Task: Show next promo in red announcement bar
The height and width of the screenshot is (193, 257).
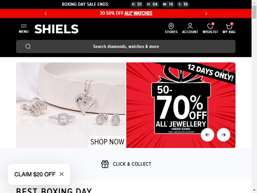Action: pyautogui.click(x=206, y=14)
